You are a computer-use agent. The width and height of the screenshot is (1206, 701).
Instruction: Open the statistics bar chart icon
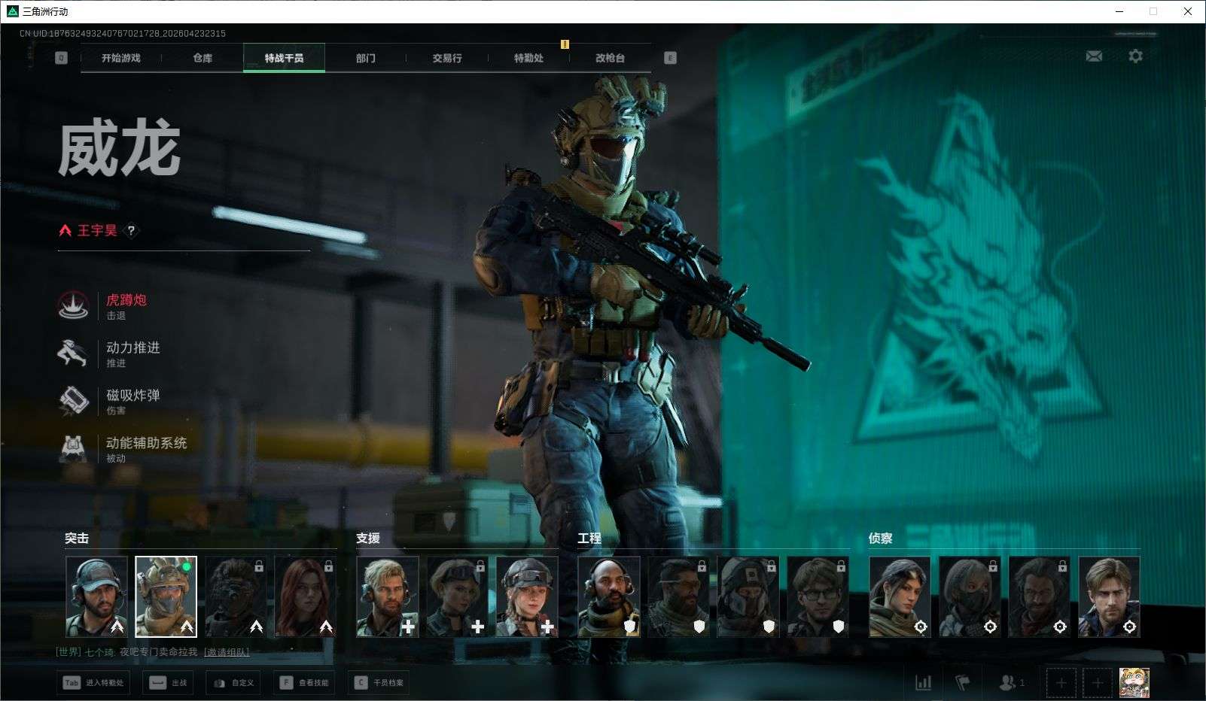click(x=923, y=682)
